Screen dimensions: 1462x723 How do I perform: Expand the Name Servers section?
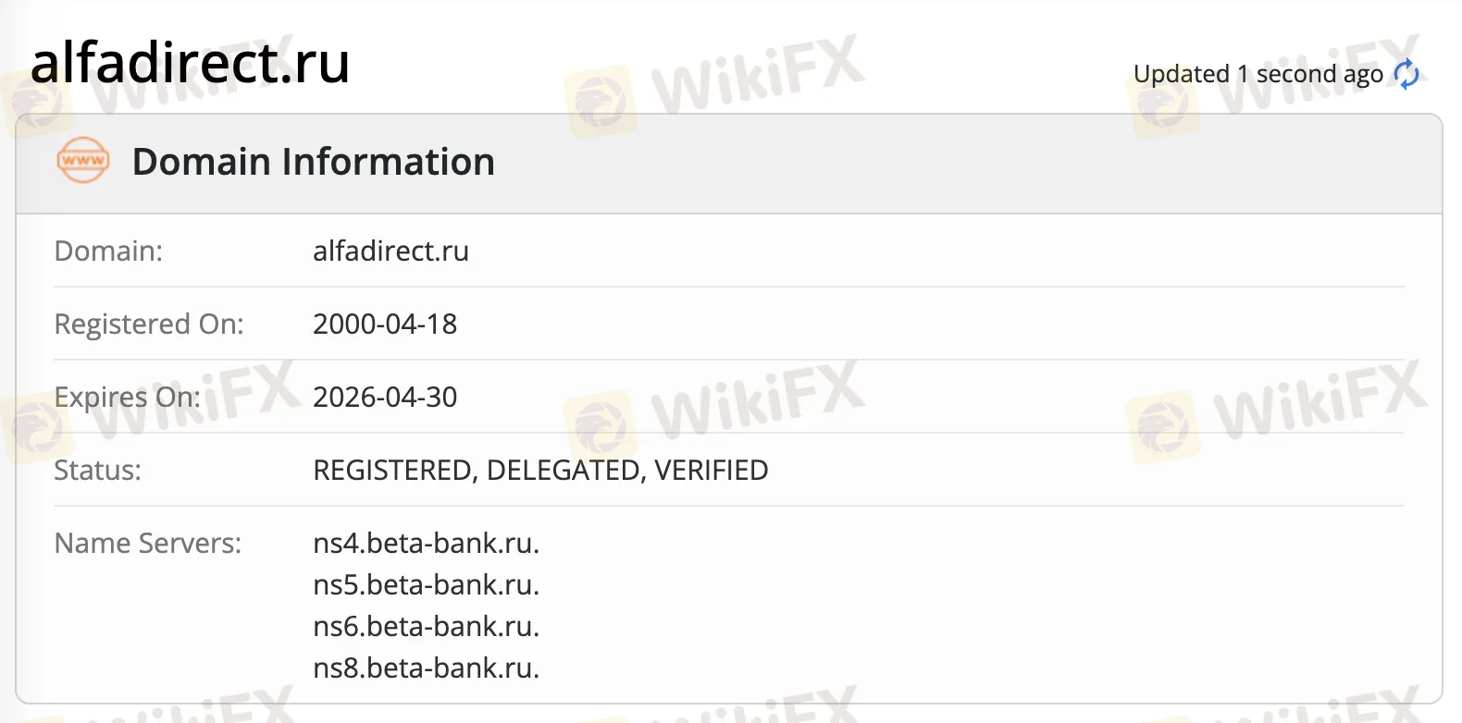point(148,543)
